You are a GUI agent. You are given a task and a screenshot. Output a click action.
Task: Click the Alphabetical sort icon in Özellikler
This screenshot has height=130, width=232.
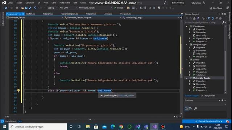[190, 109]
